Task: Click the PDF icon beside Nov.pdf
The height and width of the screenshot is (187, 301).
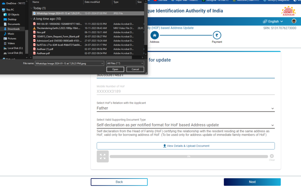Action: pyautogui.click(x=34, y=32)
